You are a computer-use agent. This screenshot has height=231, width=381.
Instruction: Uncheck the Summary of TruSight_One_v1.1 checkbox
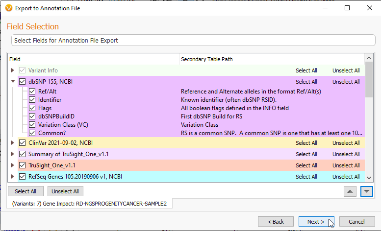pyautogui.click(x=22, y=154)
